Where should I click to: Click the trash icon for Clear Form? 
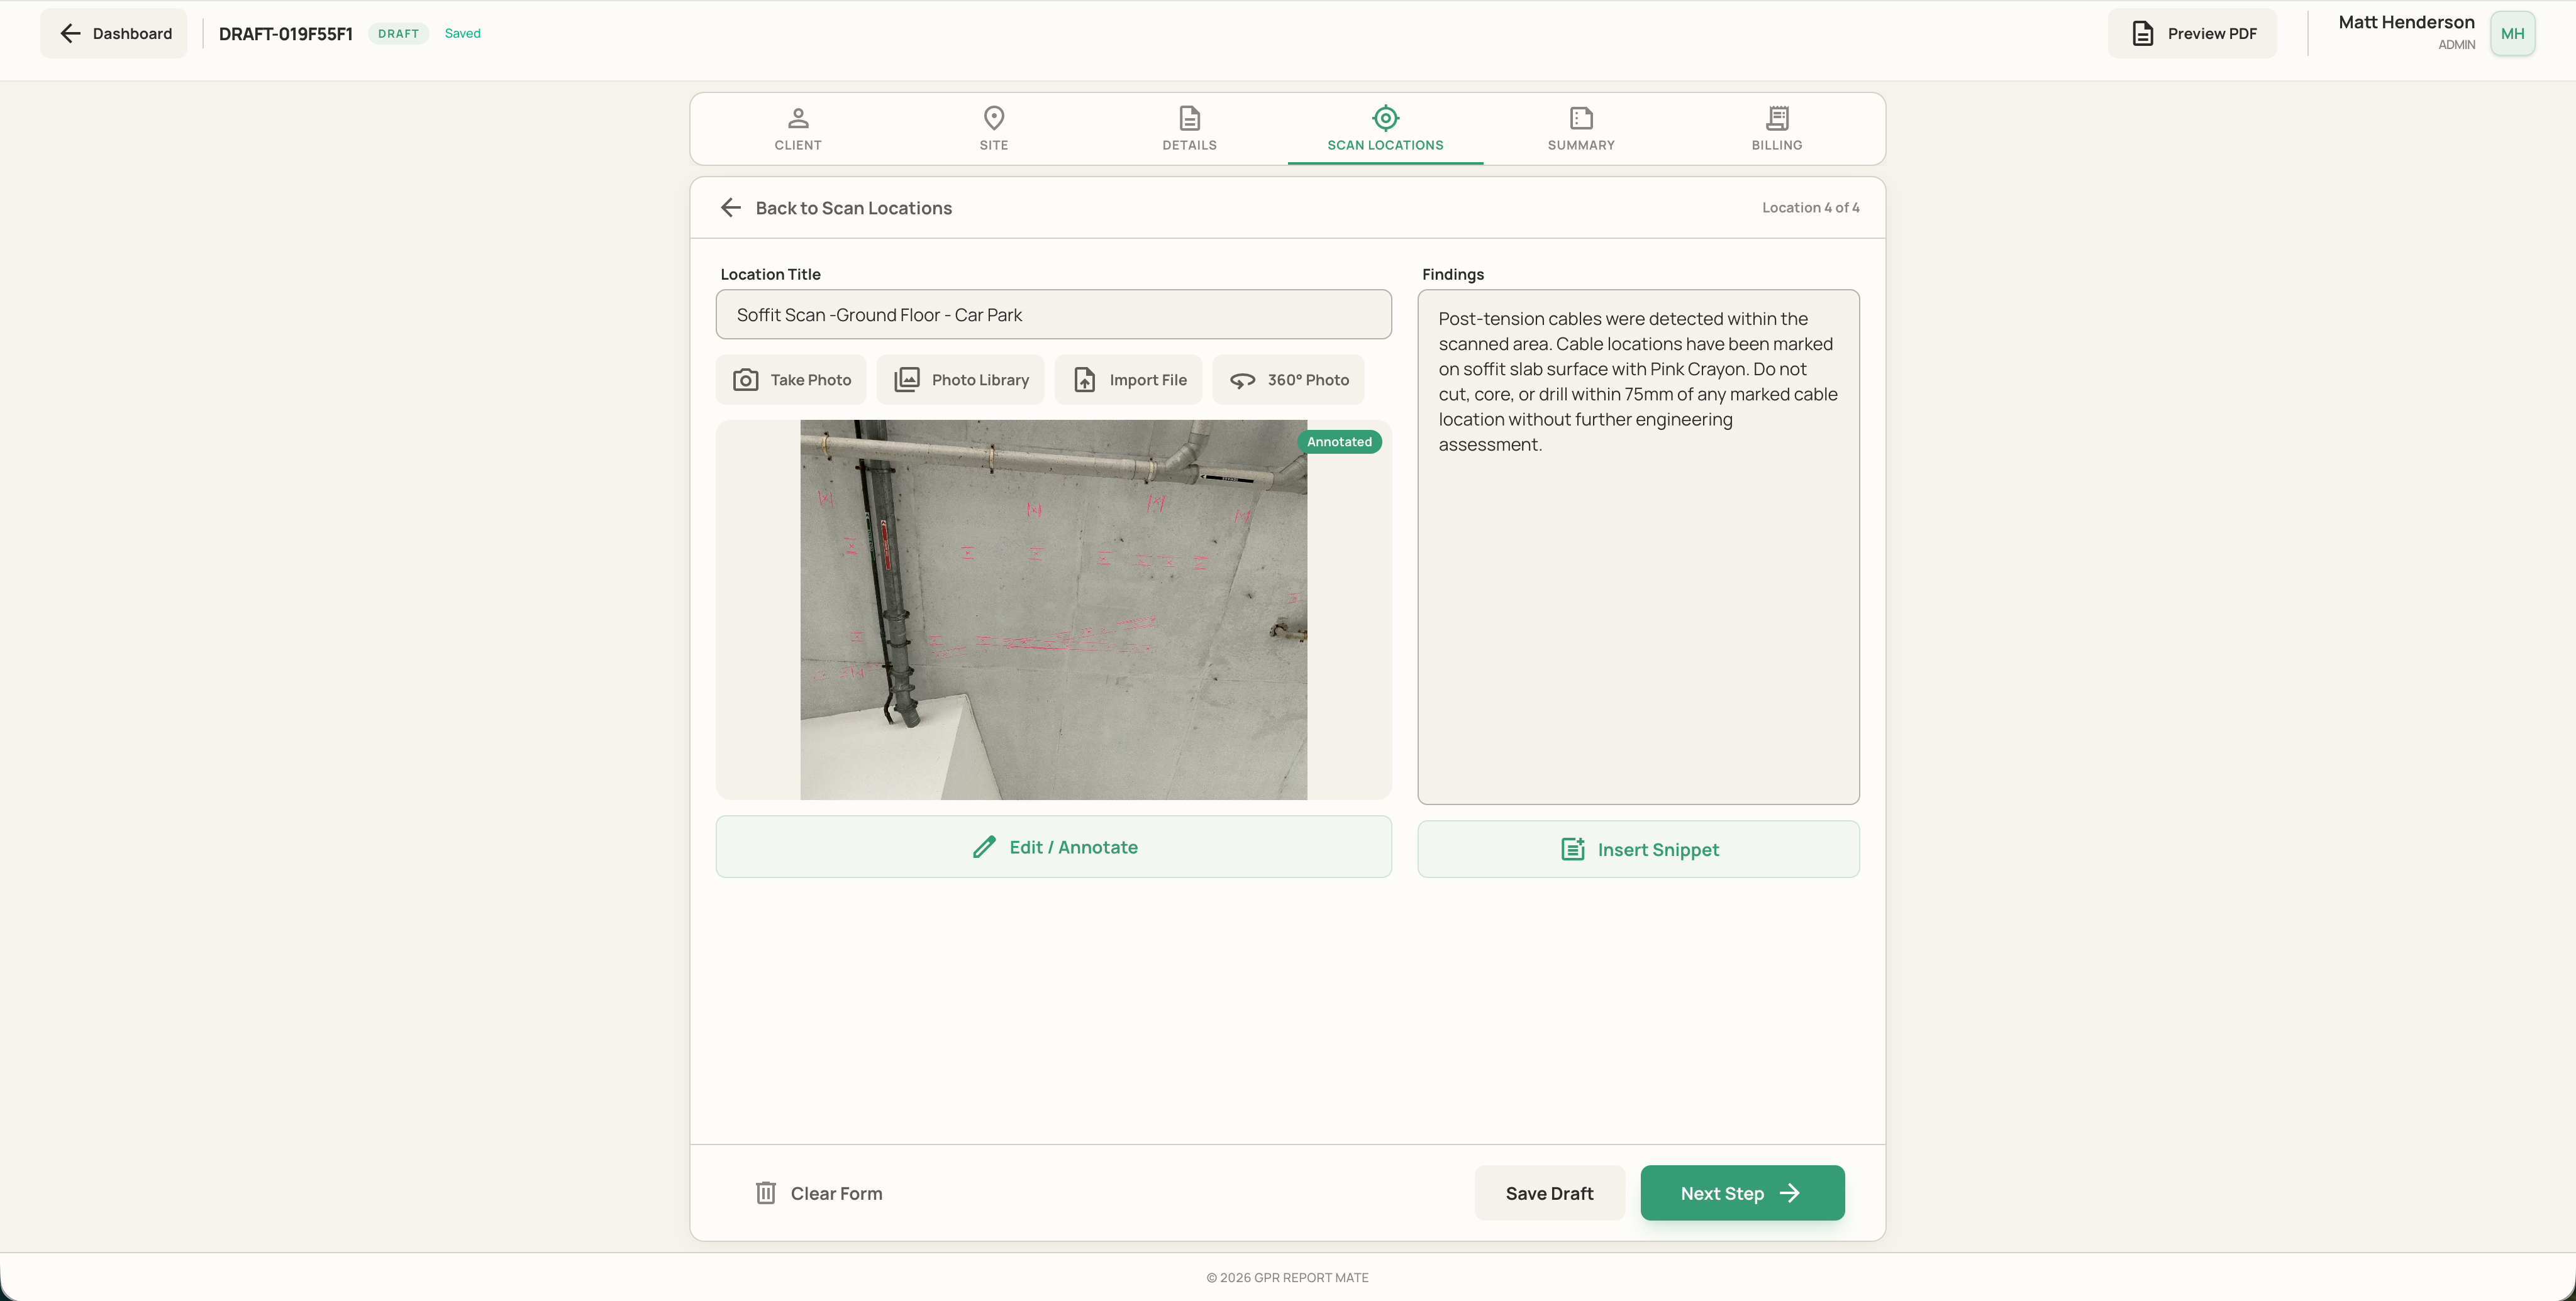click(x=766, y=1193)
